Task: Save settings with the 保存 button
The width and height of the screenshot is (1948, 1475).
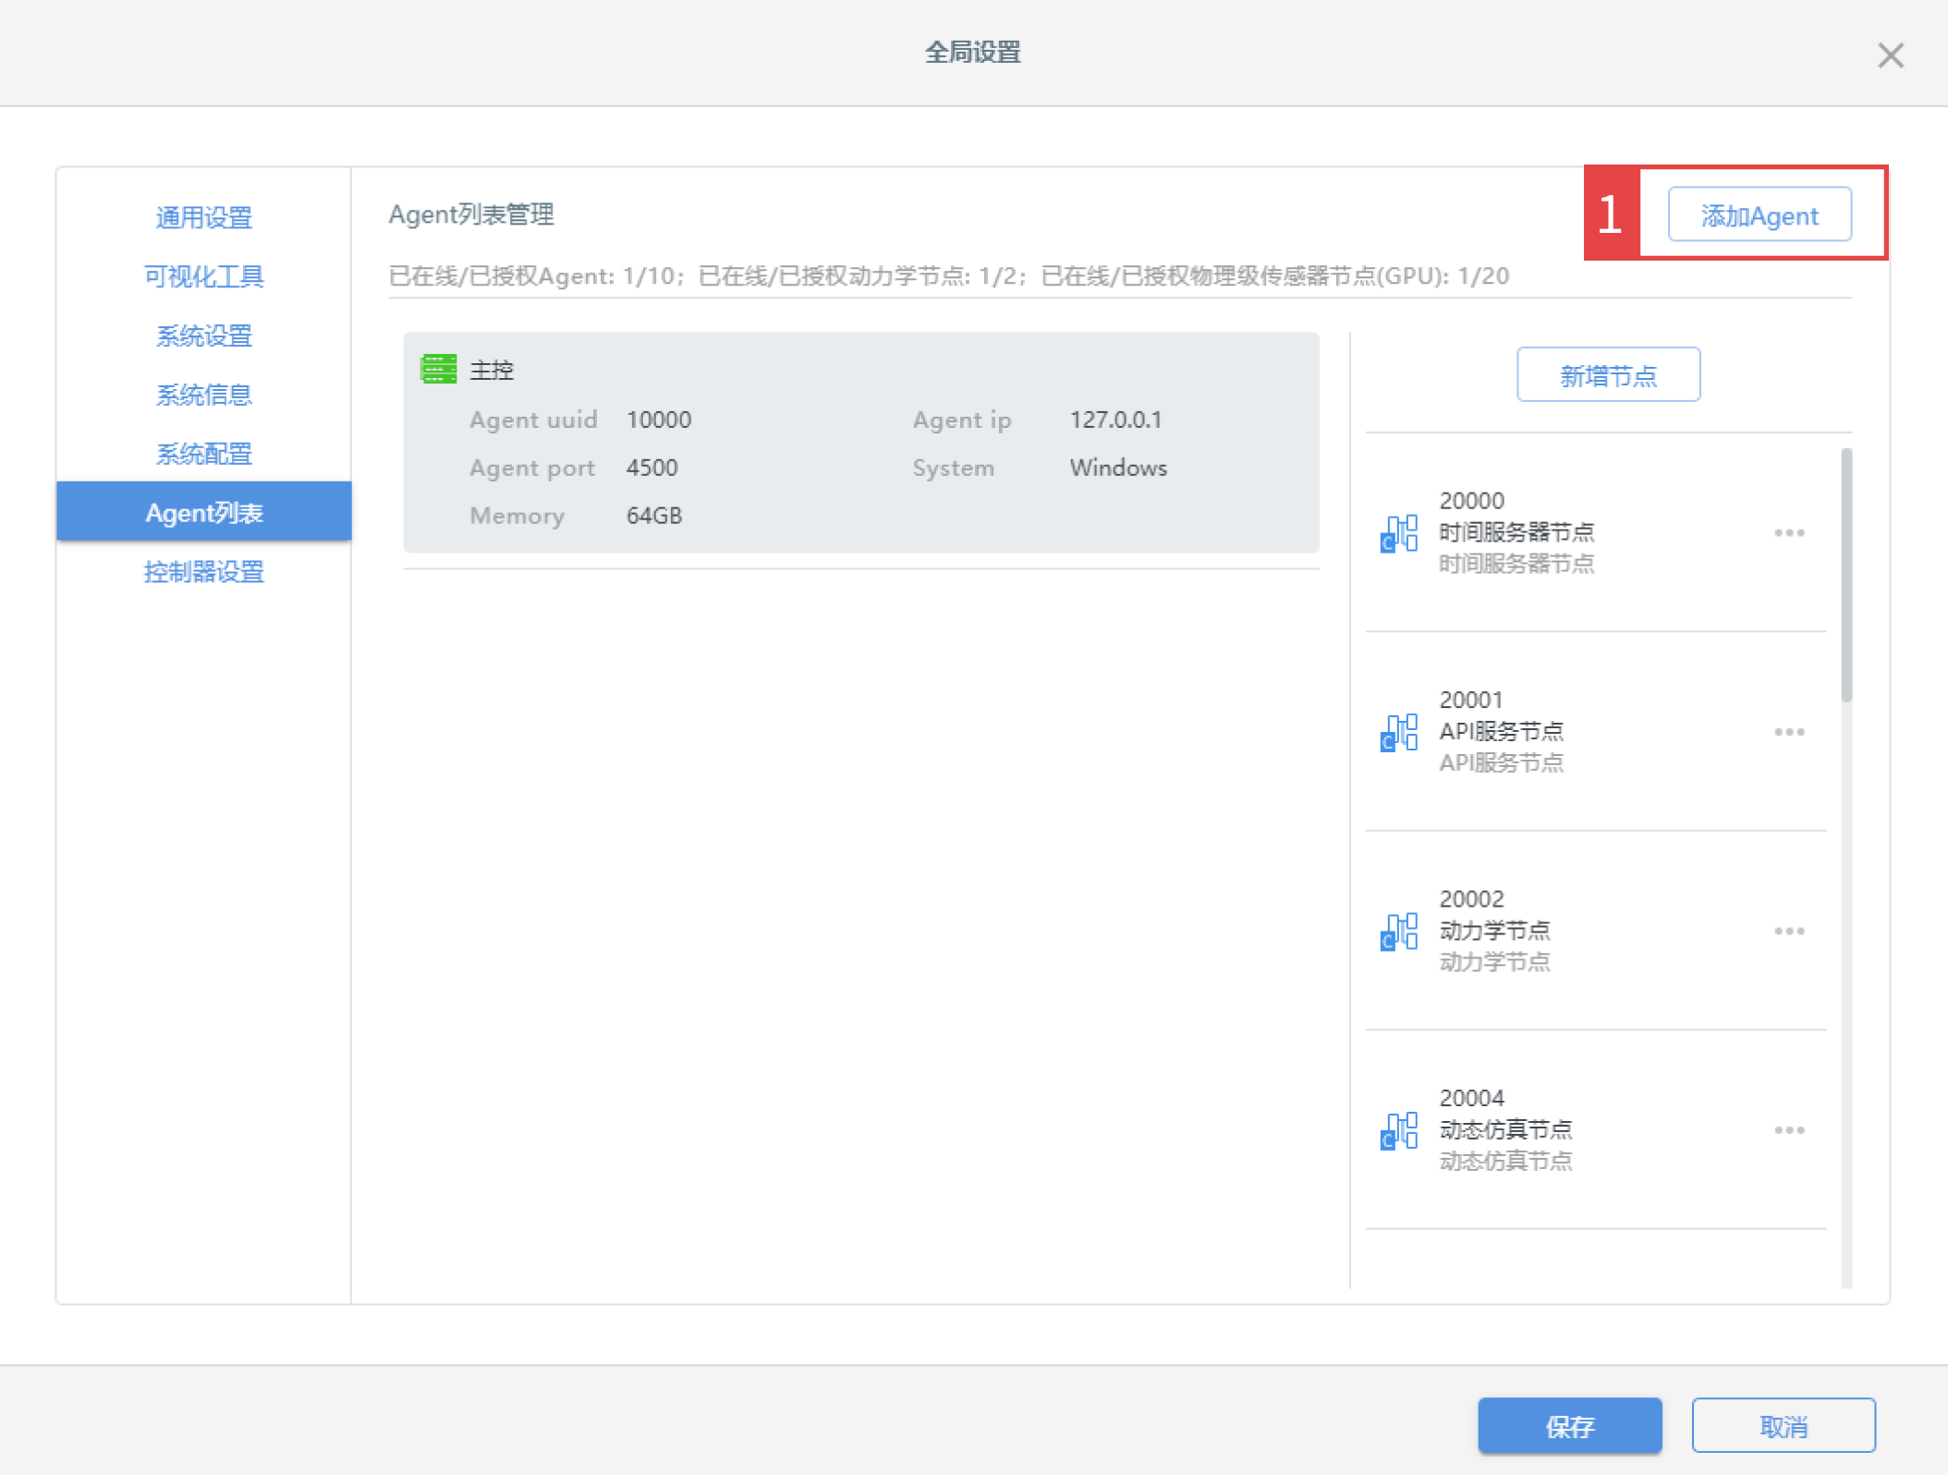Action: pyautogui.click(x=1569, y=1425)
